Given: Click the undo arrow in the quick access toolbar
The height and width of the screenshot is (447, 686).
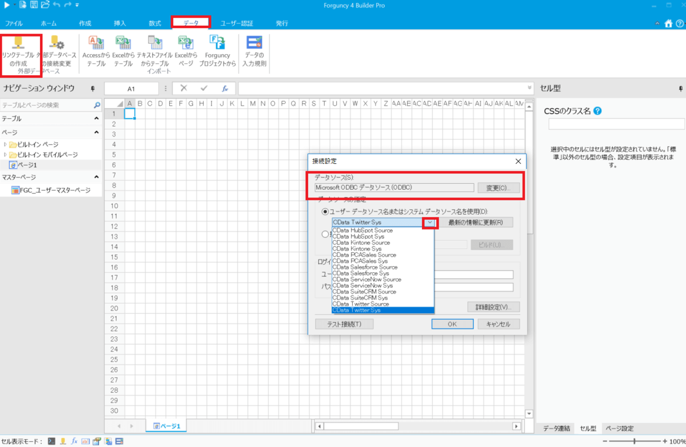Looking at the screenshot, I should coord(56,5).
